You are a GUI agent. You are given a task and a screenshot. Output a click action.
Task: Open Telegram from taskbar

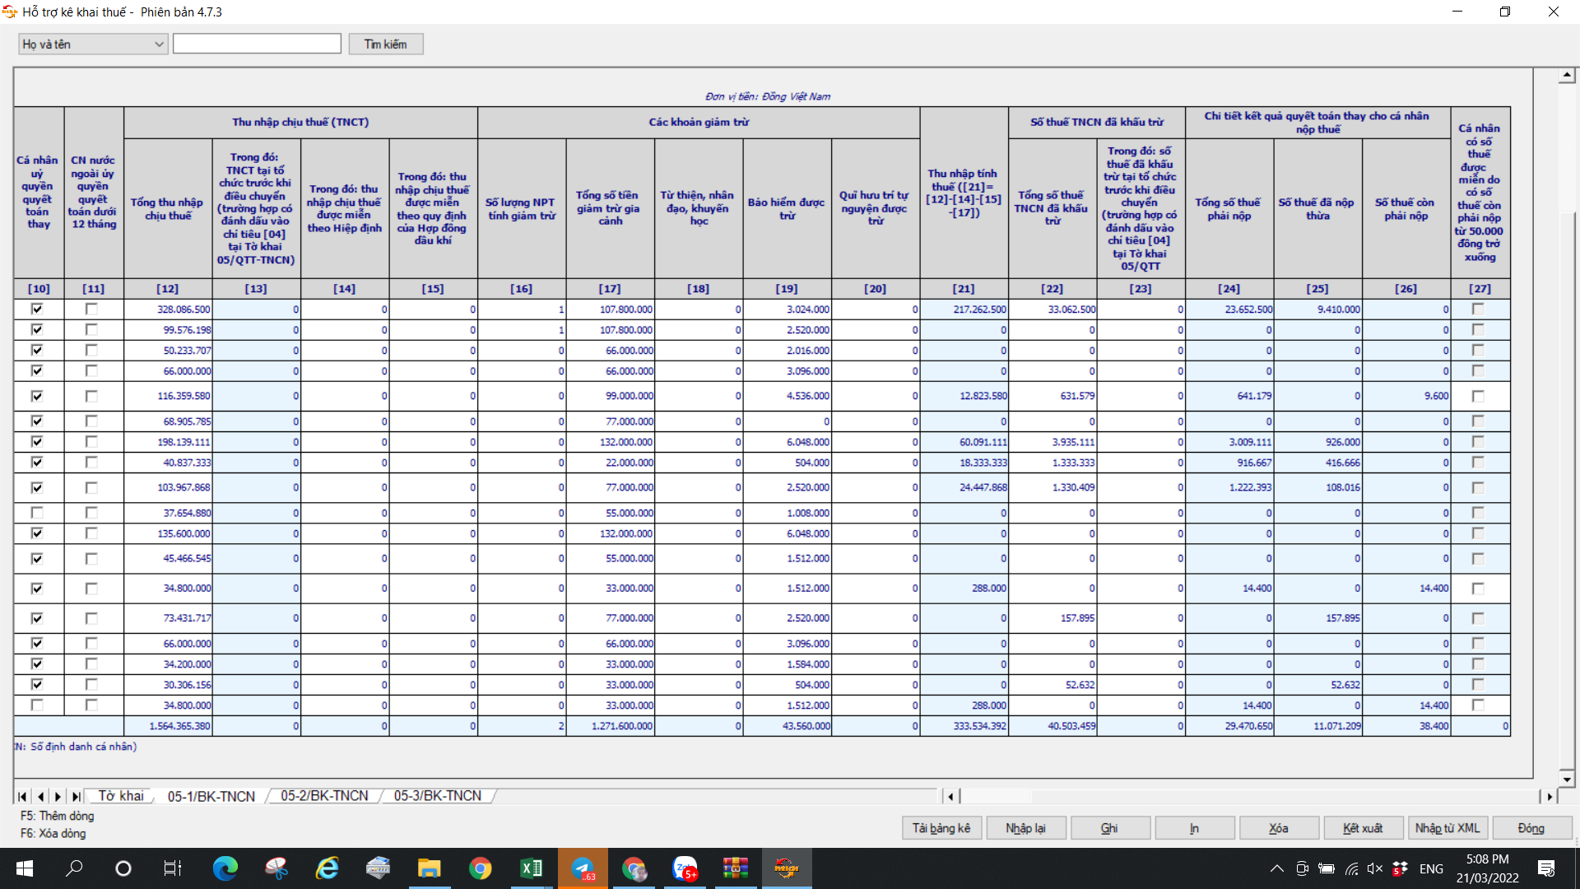click(x=583, y=868)
